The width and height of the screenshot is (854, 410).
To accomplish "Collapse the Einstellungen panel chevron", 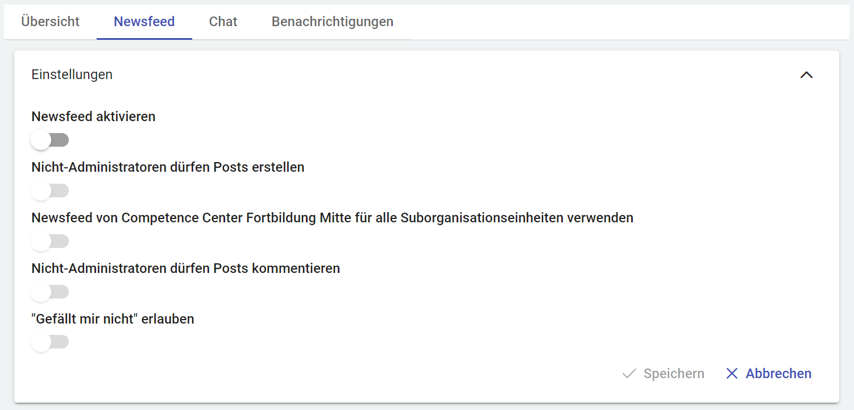I will coord(806,75).
